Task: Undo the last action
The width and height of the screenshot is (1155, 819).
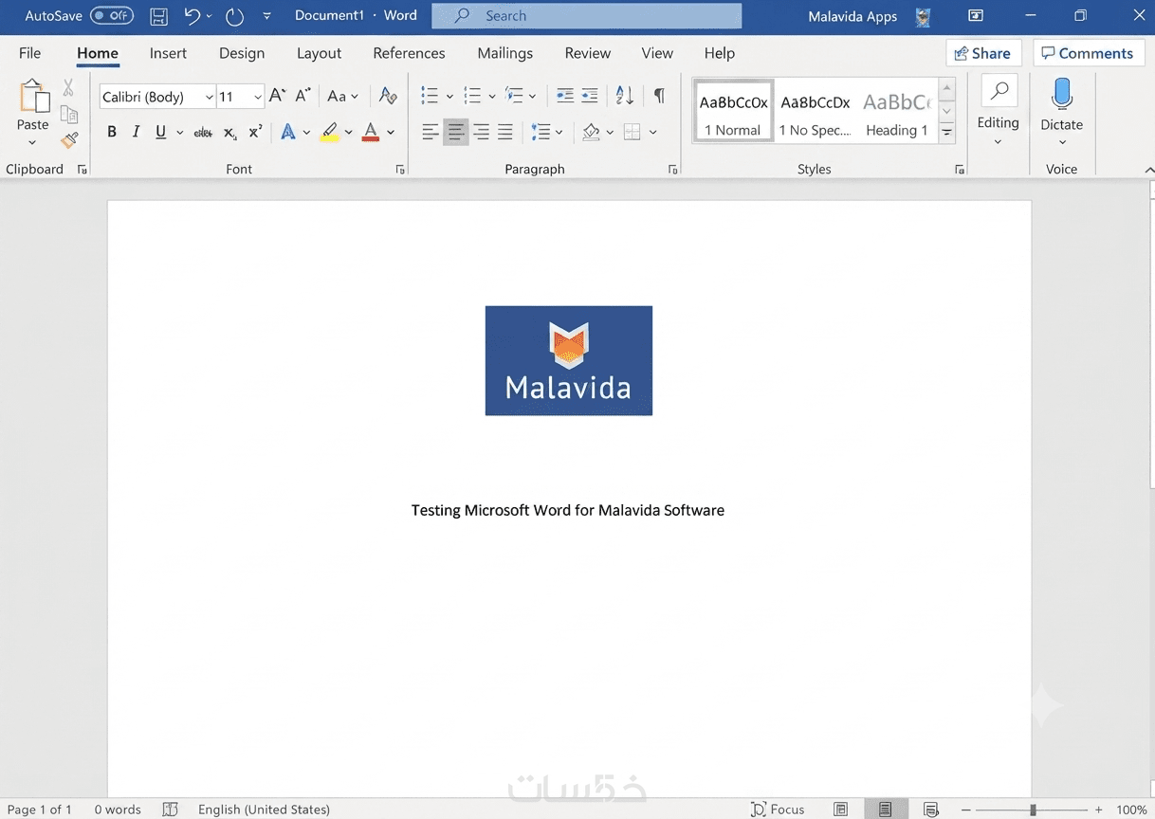Action: [192, 16]
